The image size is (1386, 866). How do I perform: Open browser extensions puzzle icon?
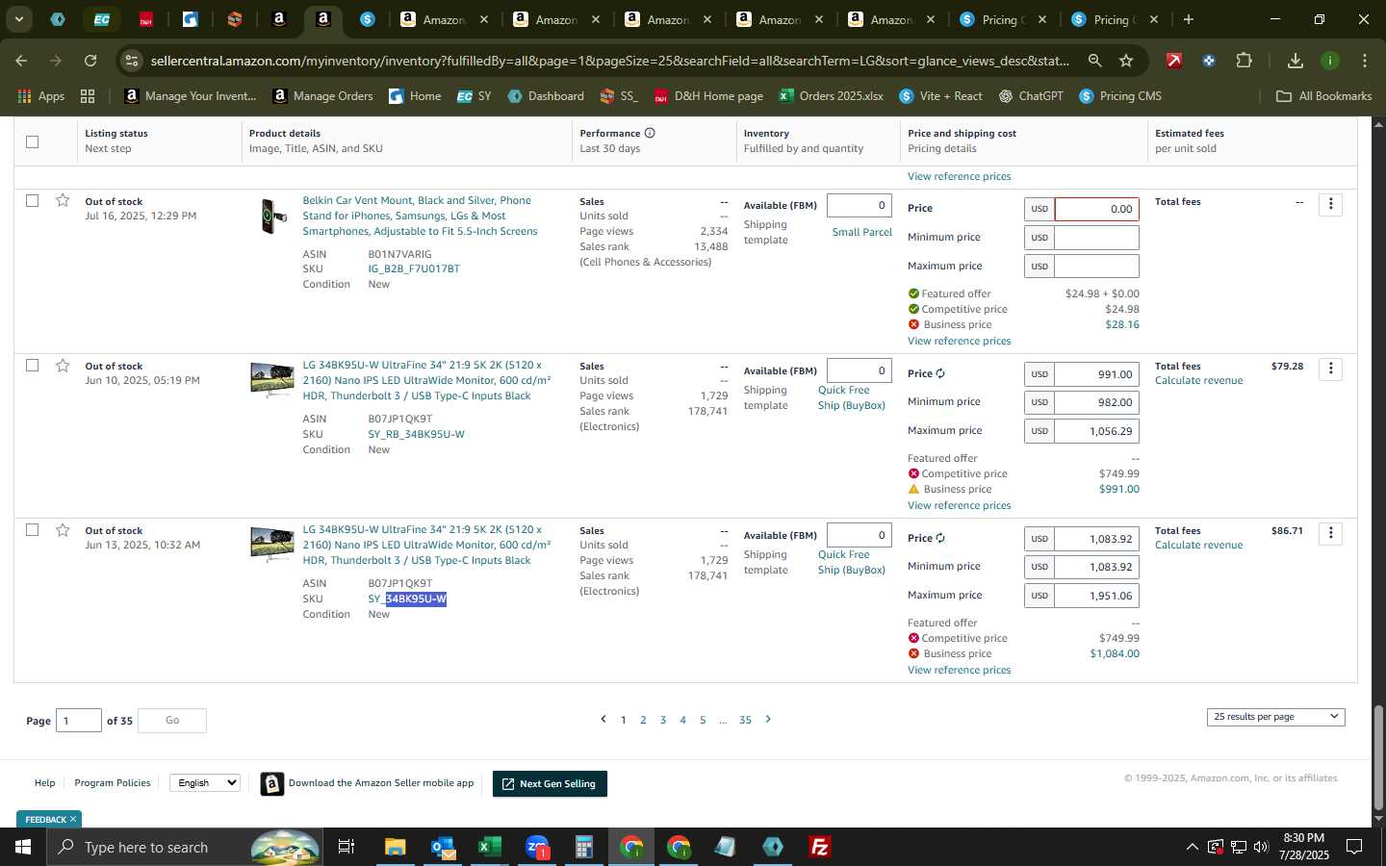1244,61
